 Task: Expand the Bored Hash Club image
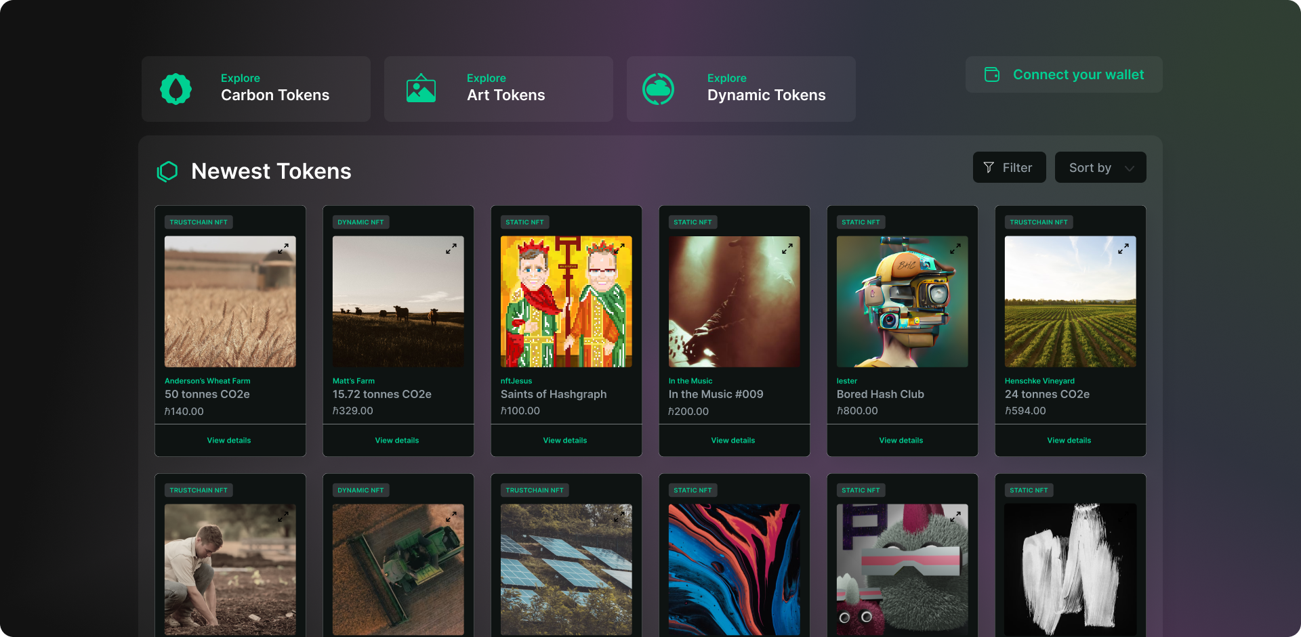tap(955, 249)
